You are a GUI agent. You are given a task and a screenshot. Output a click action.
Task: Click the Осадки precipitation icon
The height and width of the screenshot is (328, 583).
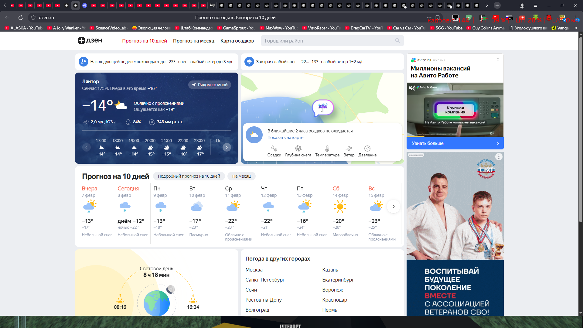click(x=274, y=149)
